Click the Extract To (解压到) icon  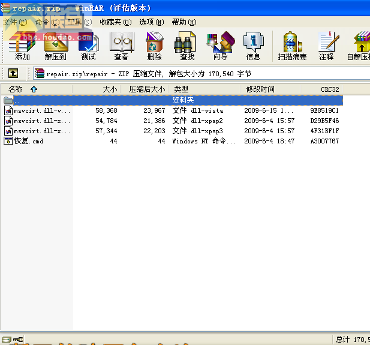tap(56, 46)
